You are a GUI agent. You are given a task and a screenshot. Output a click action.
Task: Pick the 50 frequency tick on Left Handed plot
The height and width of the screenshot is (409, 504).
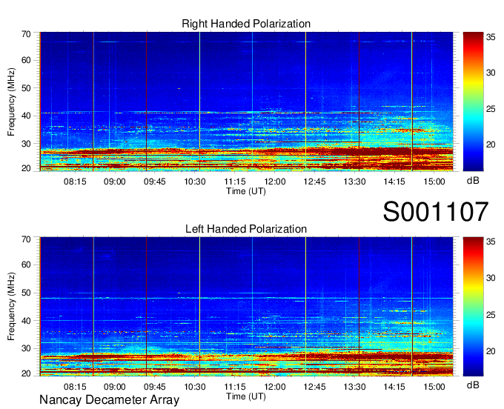pos(27,293)
